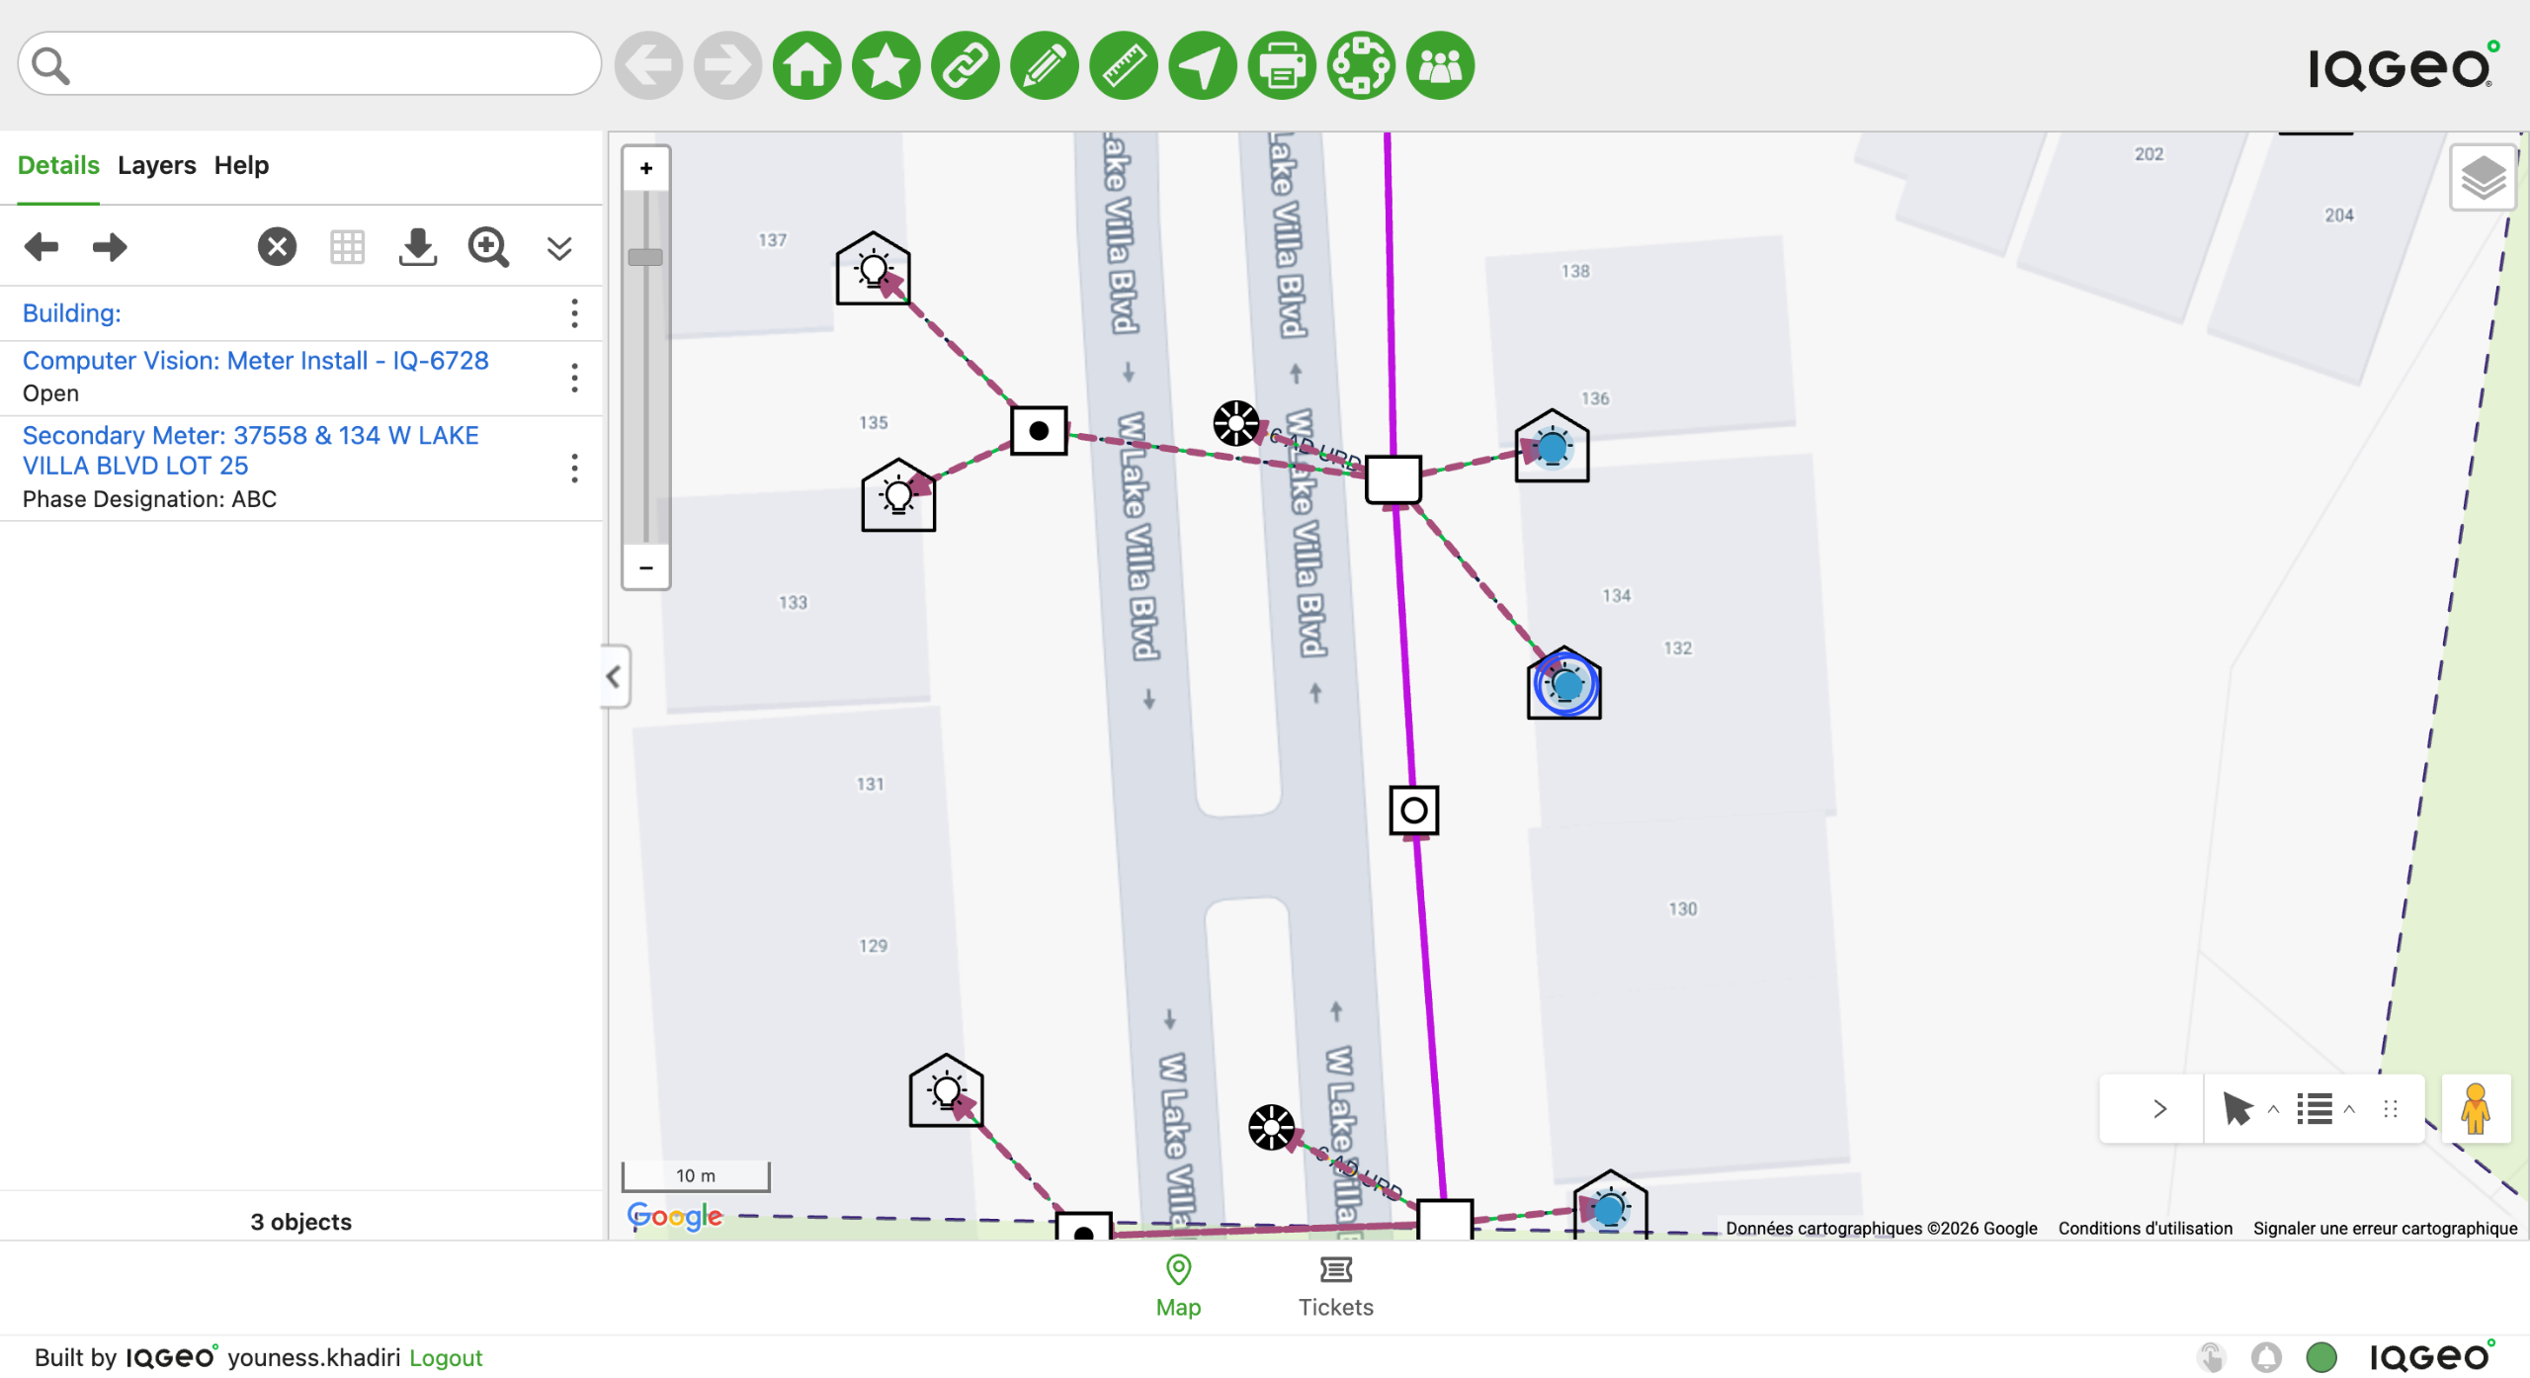Open the Bookmarks star icon
Screen dimensions: 2530x1378
(885, 66)
